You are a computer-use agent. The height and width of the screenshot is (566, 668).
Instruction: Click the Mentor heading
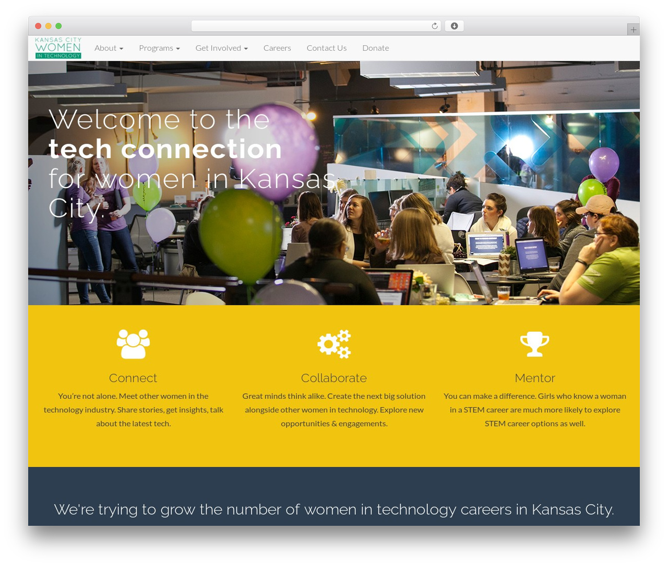pyautogui.click(x=535, y=378)
